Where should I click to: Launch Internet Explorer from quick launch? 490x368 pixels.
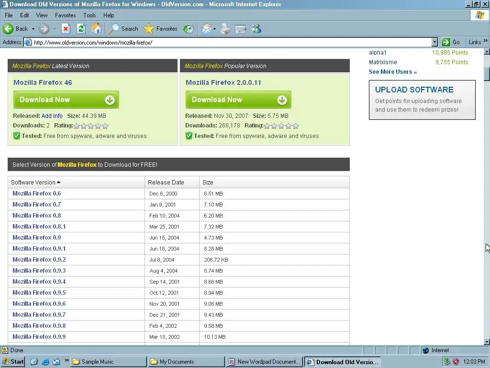click(x=45, y=362)
